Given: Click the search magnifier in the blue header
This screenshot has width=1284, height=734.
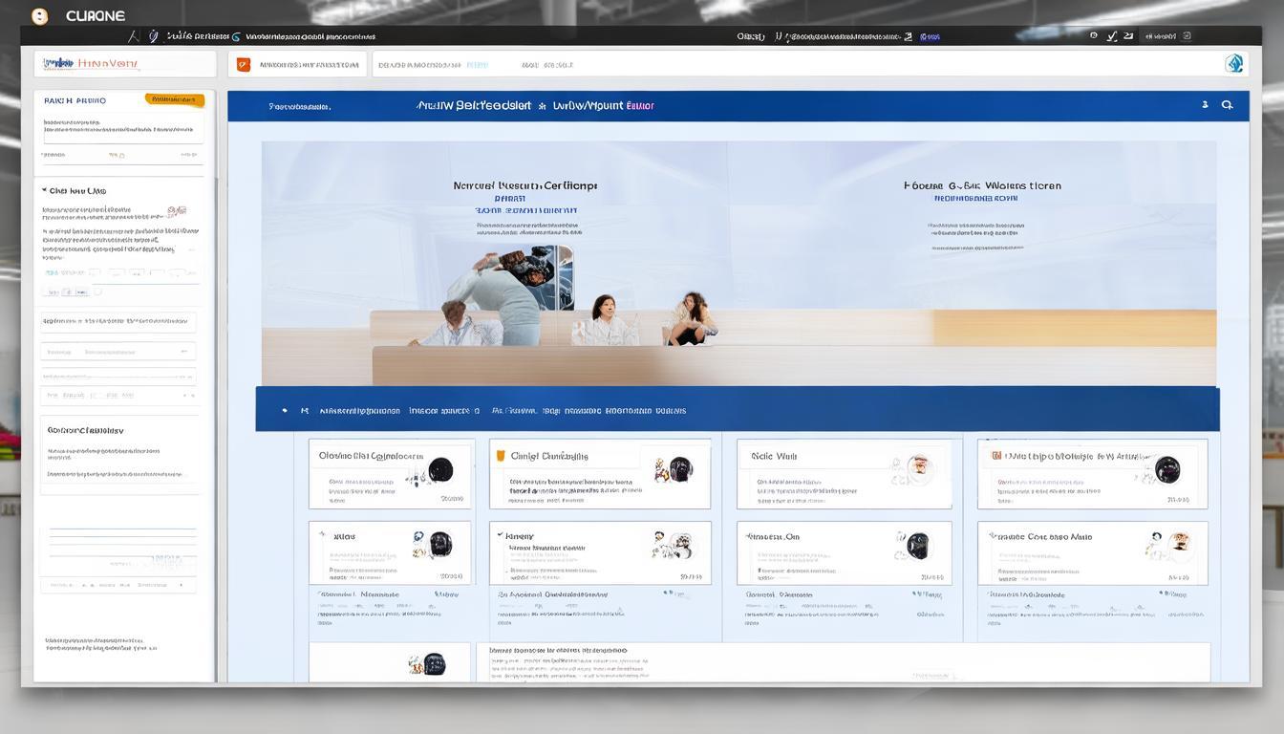Looking at the screenshot, I should pos(1228,105).
